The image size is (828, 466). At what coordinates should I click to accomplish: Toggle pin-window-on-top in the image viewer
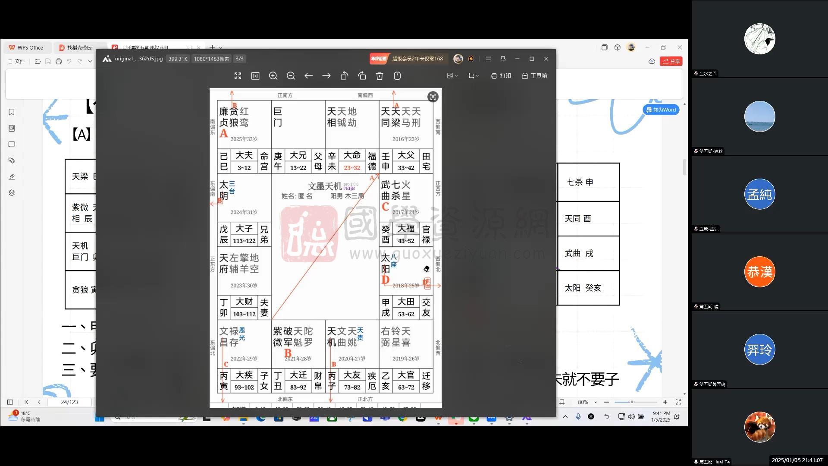[503, 59]
